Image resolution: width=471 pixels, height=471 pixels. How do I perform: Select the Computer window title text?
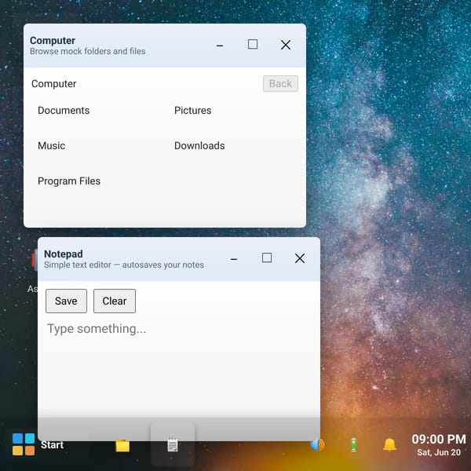click(53, 41)
